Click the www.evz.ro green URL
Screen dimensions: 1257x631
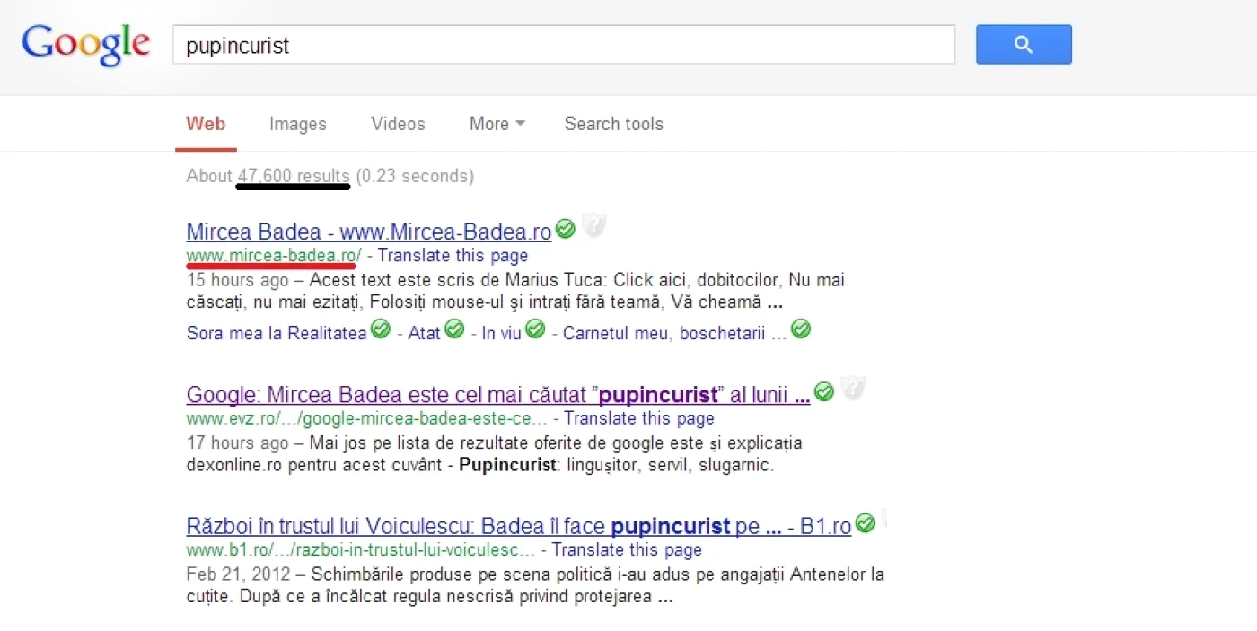click(x=366, y=418)
